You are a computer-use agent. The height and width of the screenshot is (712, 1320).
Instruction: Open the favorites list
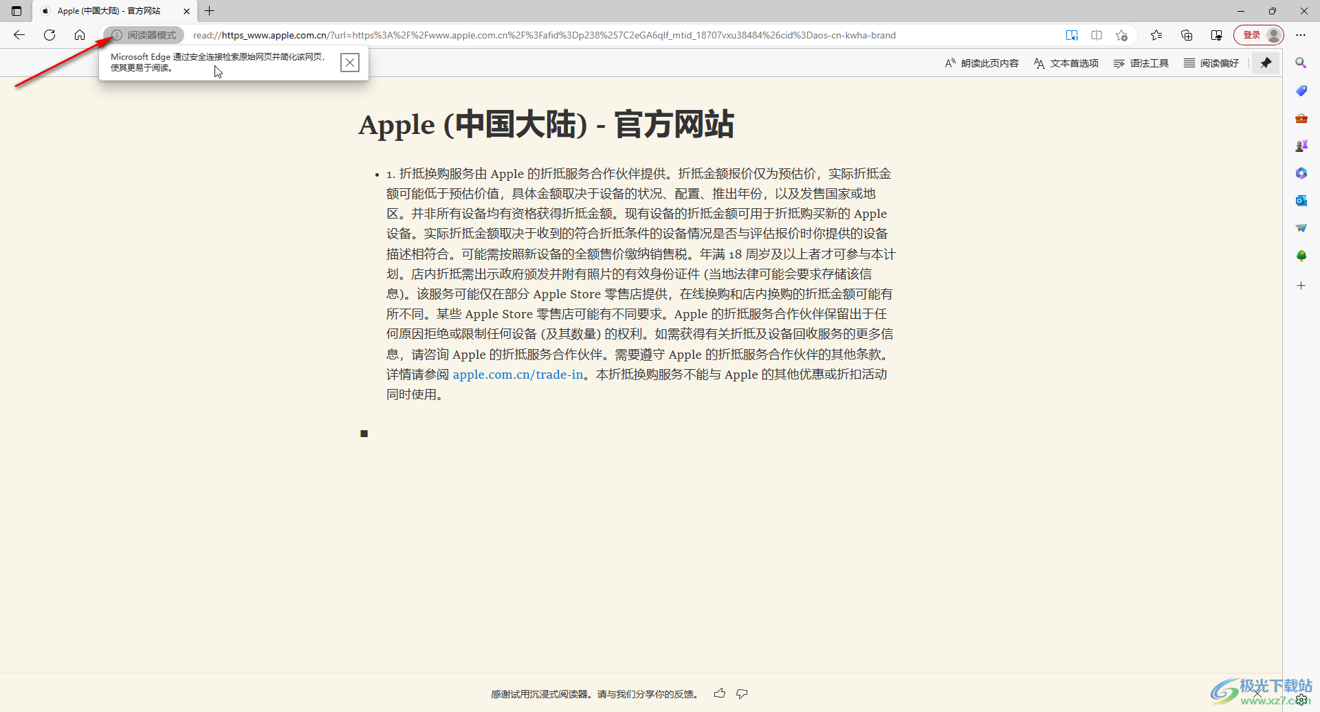click(1156, 35)
